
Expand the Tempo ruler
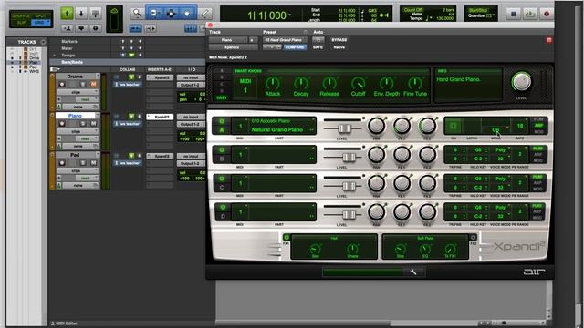[55, 55]
